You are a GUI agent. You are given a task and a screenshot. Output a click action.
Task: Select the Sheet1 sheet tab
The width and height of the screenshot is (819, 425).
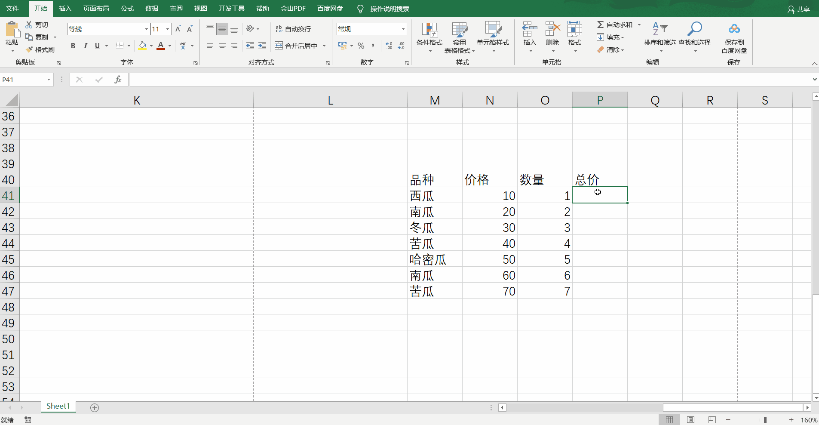tap(58, 406)
